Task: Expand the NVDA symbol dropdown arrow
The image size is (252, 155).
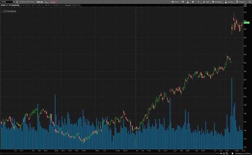Action: pyautogui.click(x=14, y=2)
